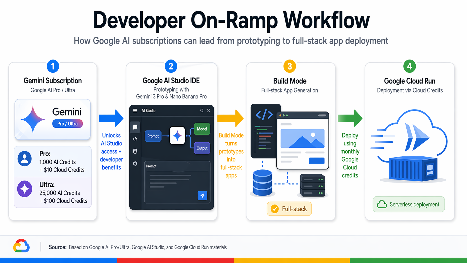Screen dimensions: 467x263
Task: Select the AI Studio title bar tab
Action: tap(149, 110)
